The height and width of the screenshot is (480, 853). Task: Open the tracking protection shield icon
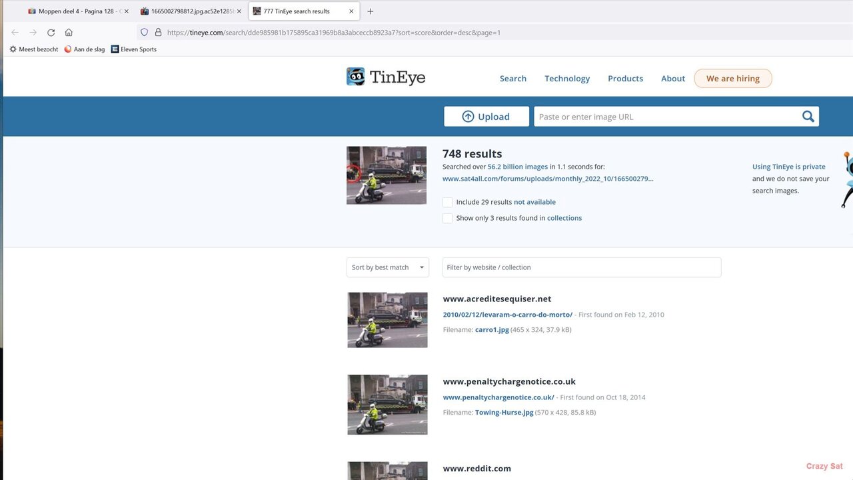144,32
